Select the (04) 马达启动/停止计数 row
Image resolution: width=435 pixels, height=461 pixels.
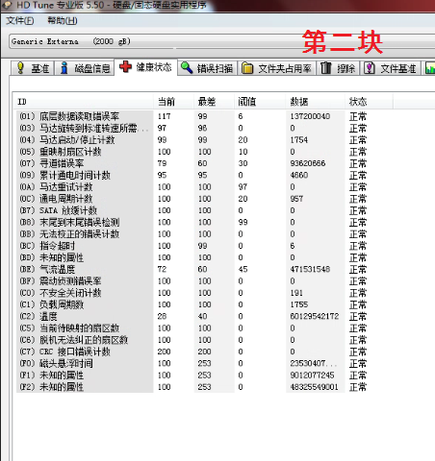[x=192, y=140]
